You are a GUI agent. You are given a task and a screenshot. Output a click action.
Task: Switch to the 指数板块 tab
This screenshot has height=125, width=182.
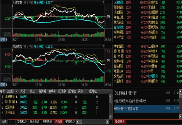(22, 122)
